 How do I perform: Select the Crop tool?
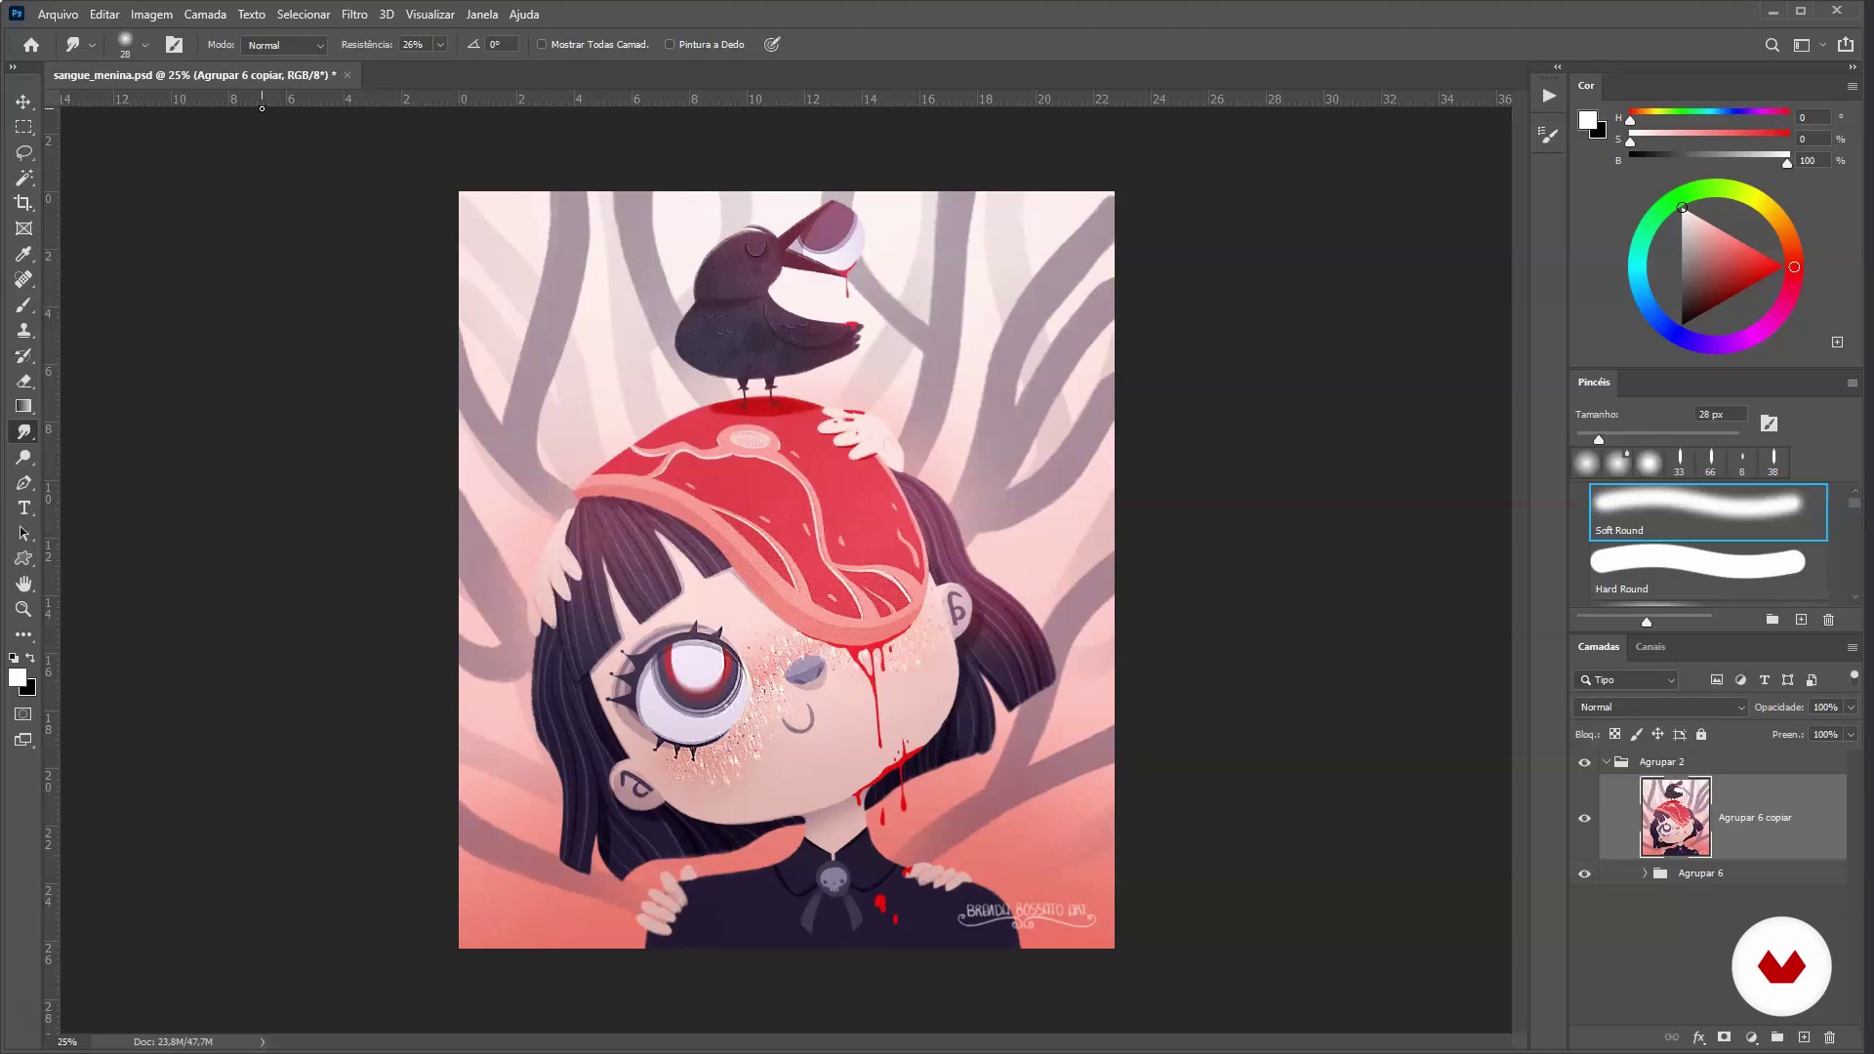pos(23,203)
